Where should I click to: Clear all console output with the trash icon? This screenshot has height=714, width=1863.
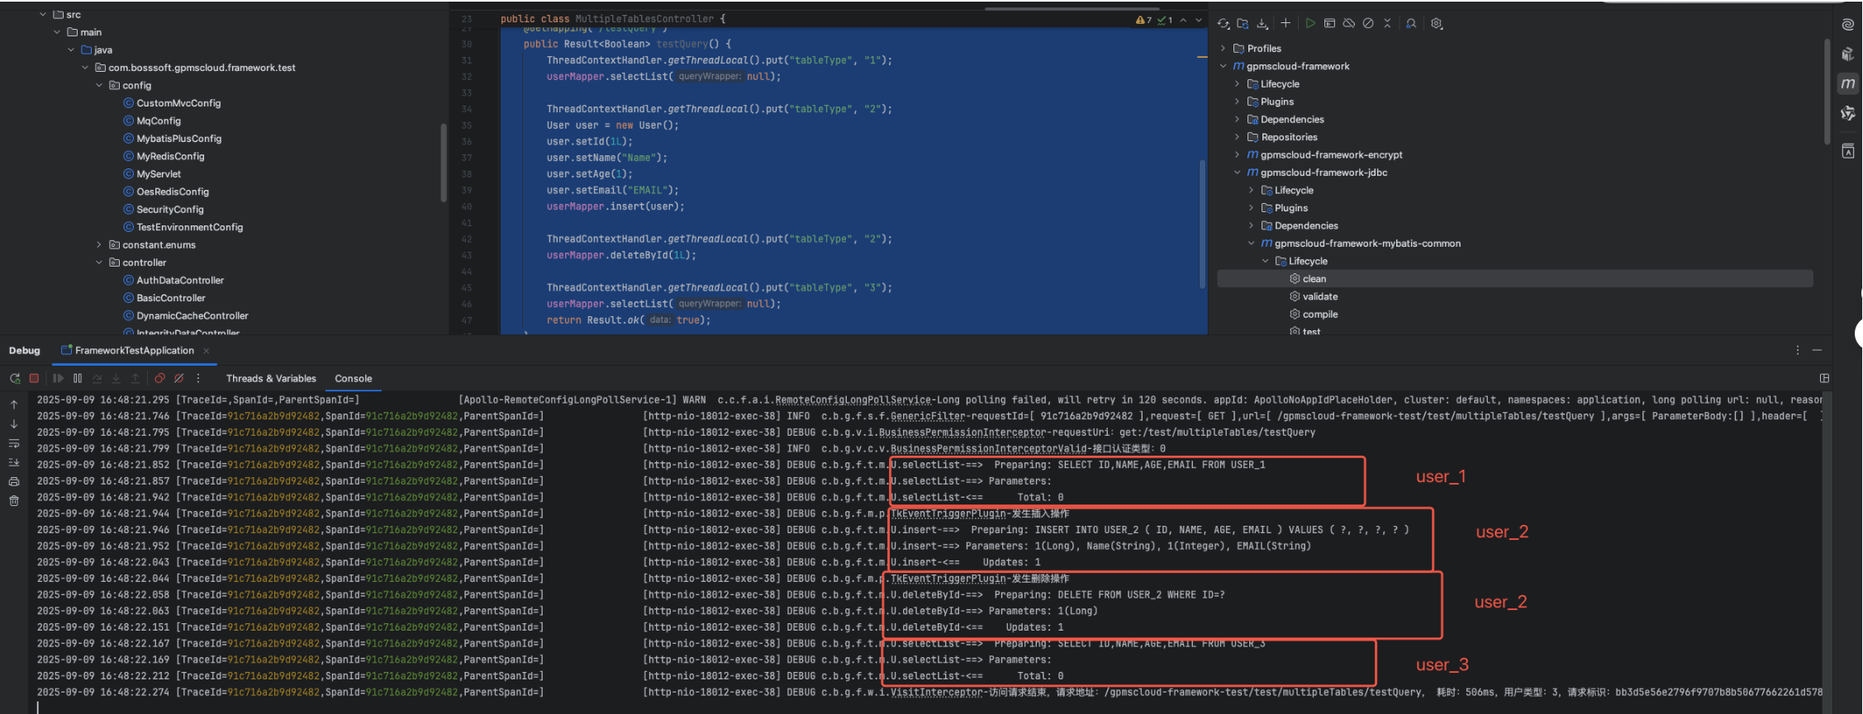(x=14, y=500)
